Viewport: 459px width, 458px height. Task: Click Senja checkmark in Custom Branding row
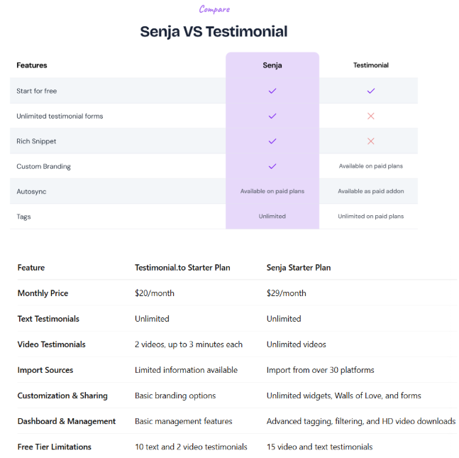tap(272, 166)
